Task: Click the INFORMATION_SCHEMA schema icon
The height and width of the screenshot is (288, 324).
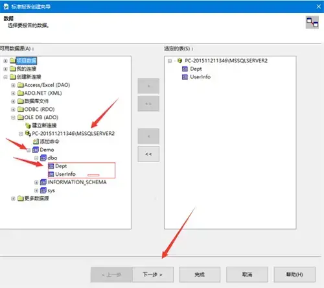Action: coord(43,182)
